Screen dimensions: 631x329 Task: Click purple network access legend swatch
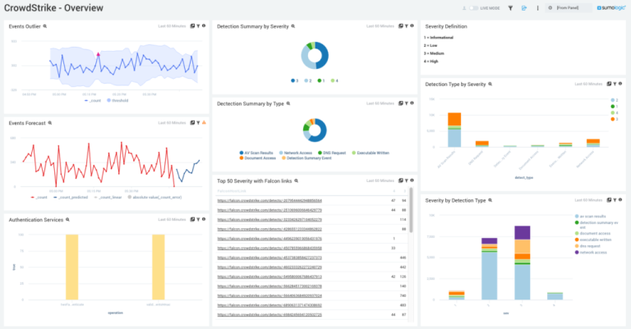pos(577,252)
